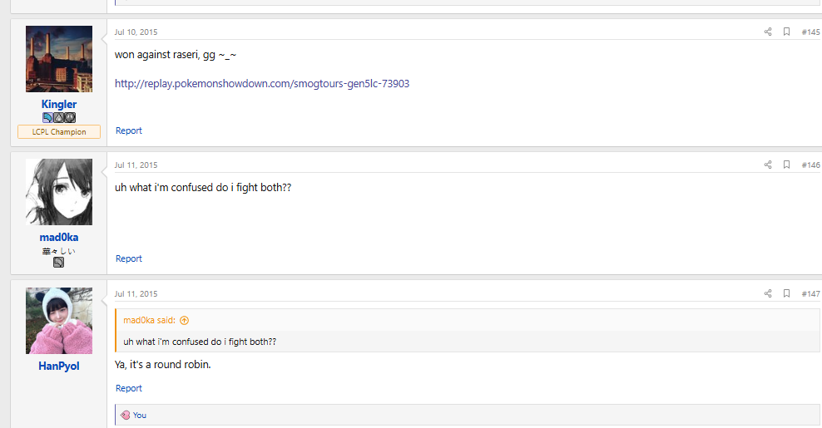Jump to quoted mad0ka post arrow
This screenshot has height=428, width=822.
point(185,321)
